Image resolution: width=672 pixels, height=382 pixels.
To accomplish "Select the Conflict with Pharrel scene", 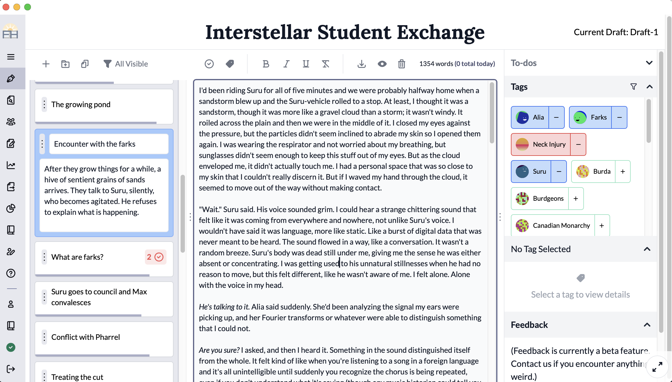I will [x=104, y=339].
